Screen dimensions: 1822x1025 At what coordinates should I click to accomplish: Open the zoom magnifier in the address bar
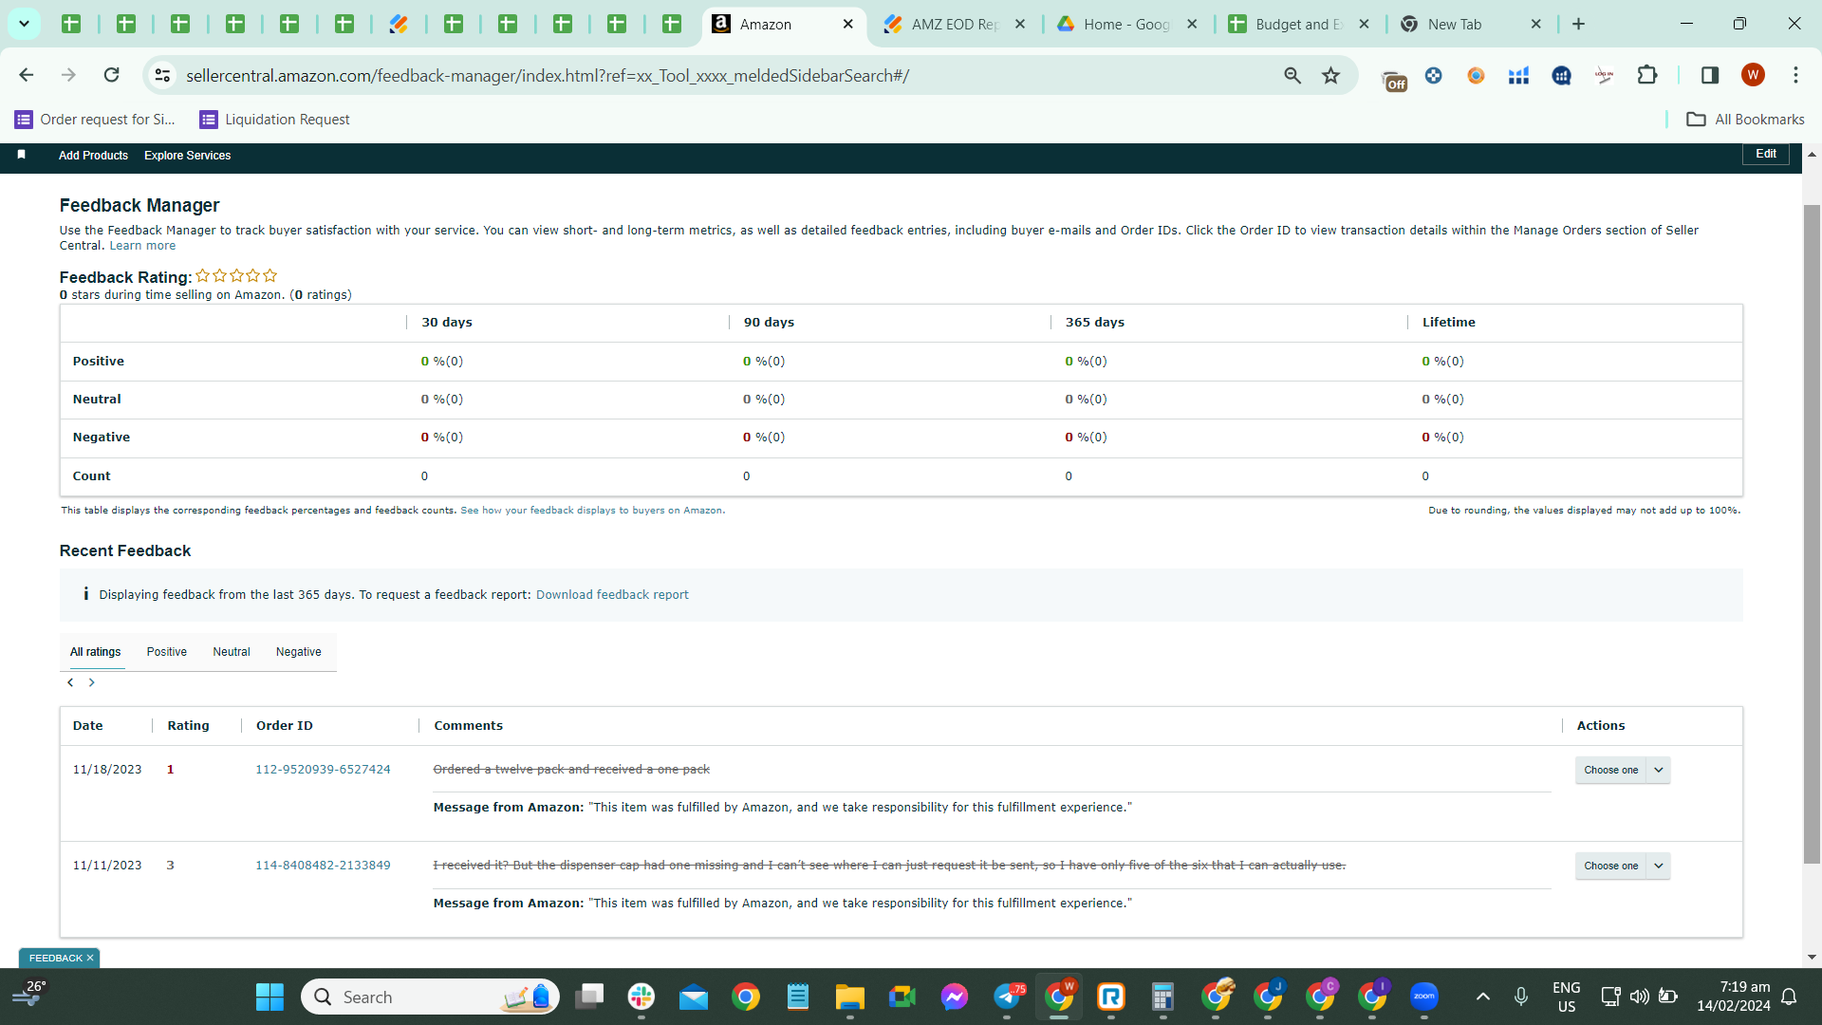click(1292, 76)
